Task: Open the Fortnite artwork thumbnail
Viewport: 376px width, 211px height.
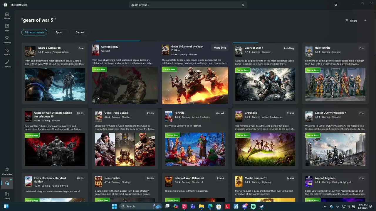Action: pyautogui.click(x=195, y=149)
